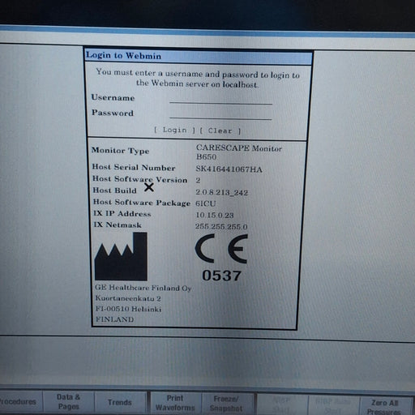Select Zero All Pressures
The width and height of the screenshot is (415, 415).
click(385, 406)
